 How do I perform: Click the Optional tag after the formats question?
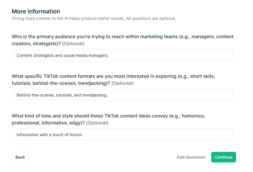pos(122,83)
